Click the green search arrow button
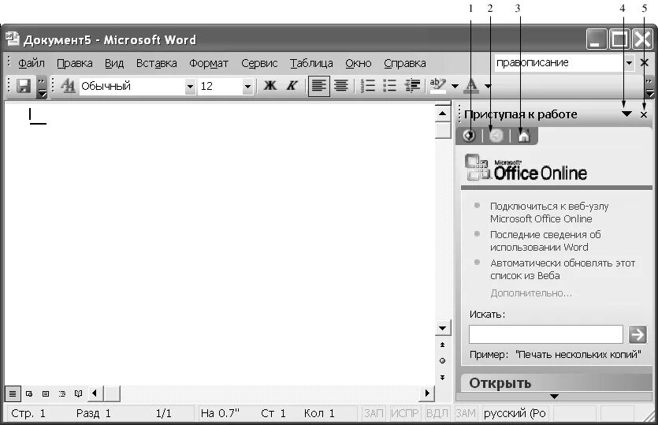The height and width of the screenshot is (425, 658). [x=638, y=334]
